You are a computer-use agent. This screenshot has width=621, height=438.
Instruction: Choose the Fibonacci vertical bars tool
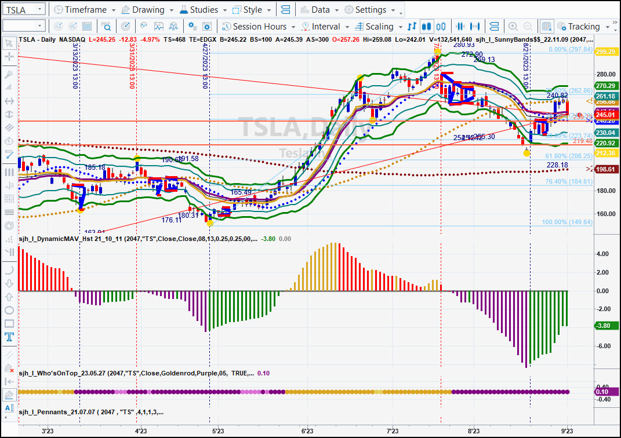pyautogui.click(x=9, y=172)
